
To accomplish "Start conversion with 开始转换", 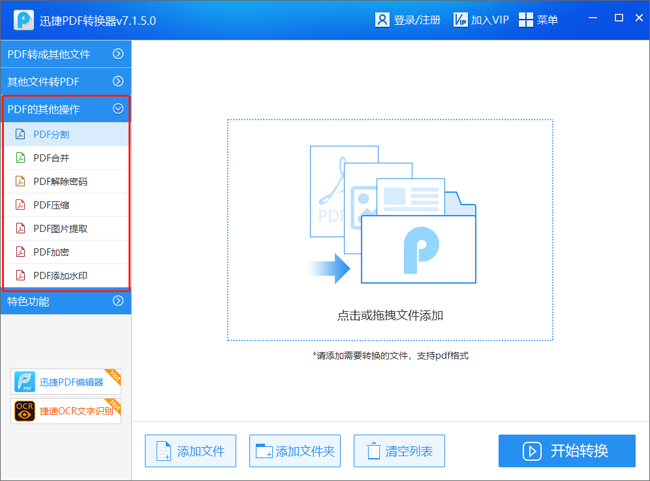I will click(566, 451).
